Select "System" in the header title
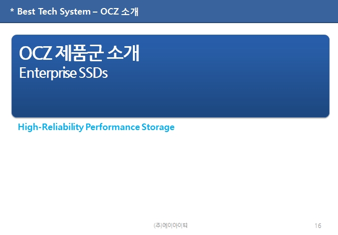Image resolution: width=338 pixels, height=235 pixels. point(75,12)
